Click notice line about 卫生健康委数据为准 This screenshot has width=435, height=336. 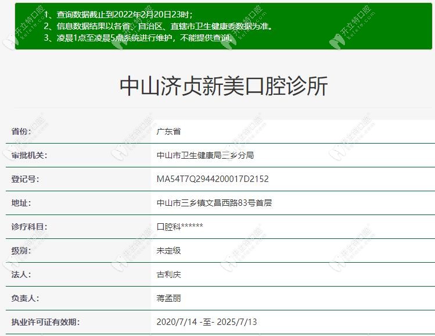click(x=159, y=26)
